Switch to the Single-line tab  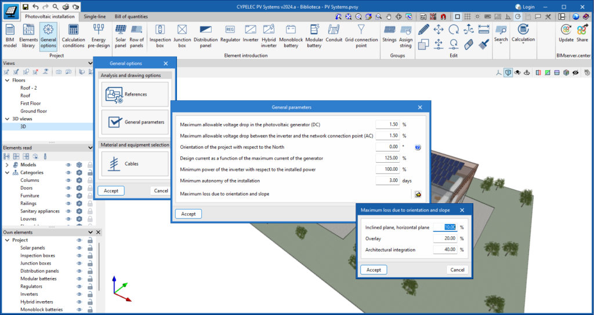click(94, 16)
